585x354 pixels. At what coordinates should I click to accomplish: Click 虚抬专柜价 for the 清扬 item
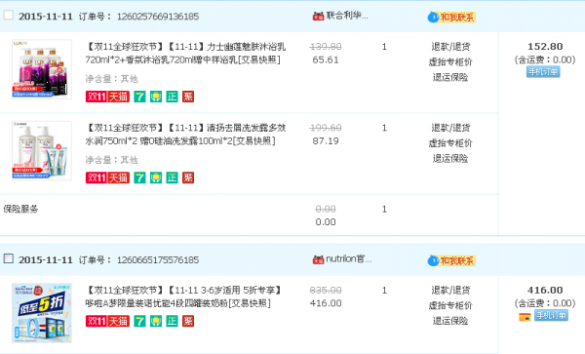pos(450,143)
